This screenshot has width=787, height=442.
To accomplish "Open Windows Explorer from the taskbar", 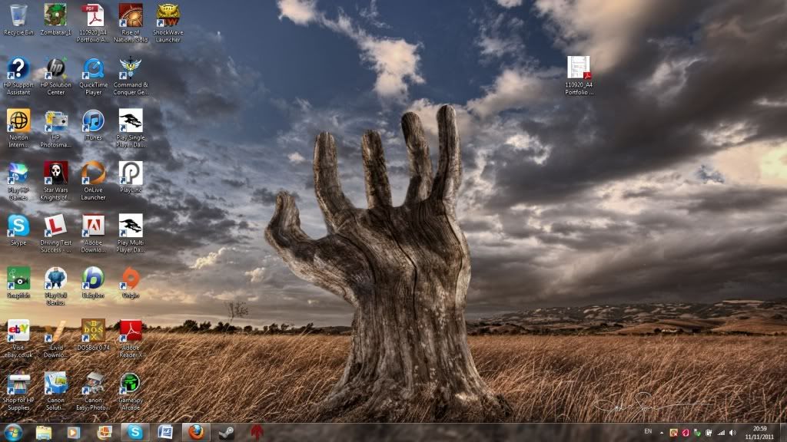I will click(x=44, y=432).
